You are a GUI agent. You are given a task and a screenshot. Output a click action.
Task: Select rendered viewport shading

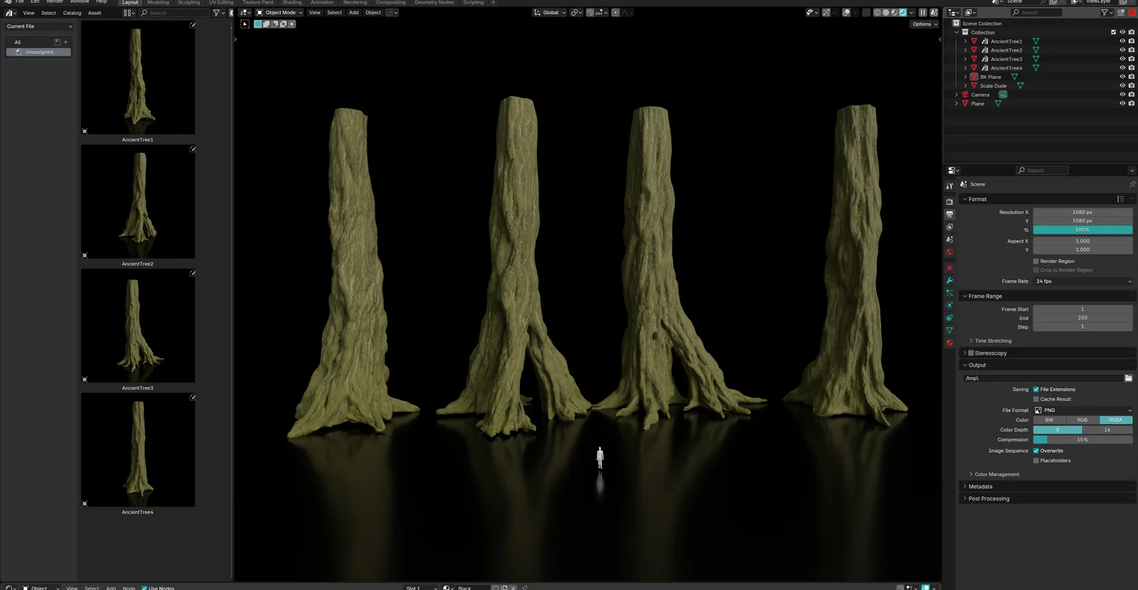pyautogui.click(x=903, y=12)
